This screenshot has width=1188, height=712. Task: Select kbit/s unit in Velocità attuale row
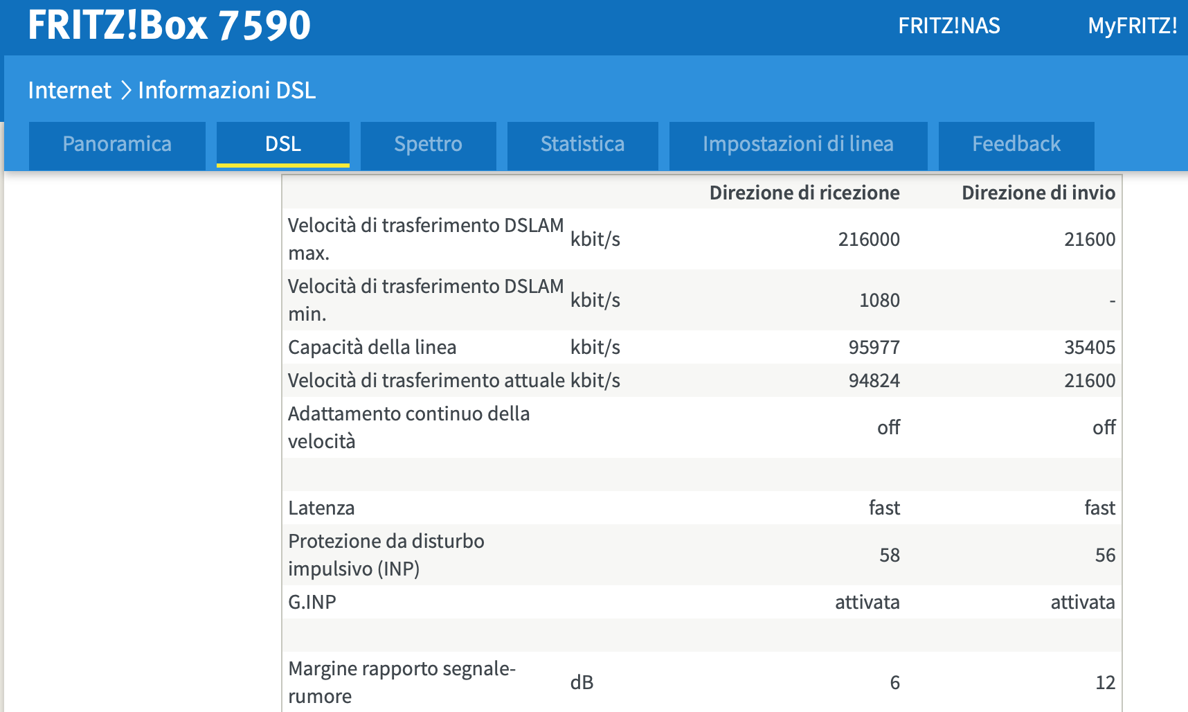[595, 381]
